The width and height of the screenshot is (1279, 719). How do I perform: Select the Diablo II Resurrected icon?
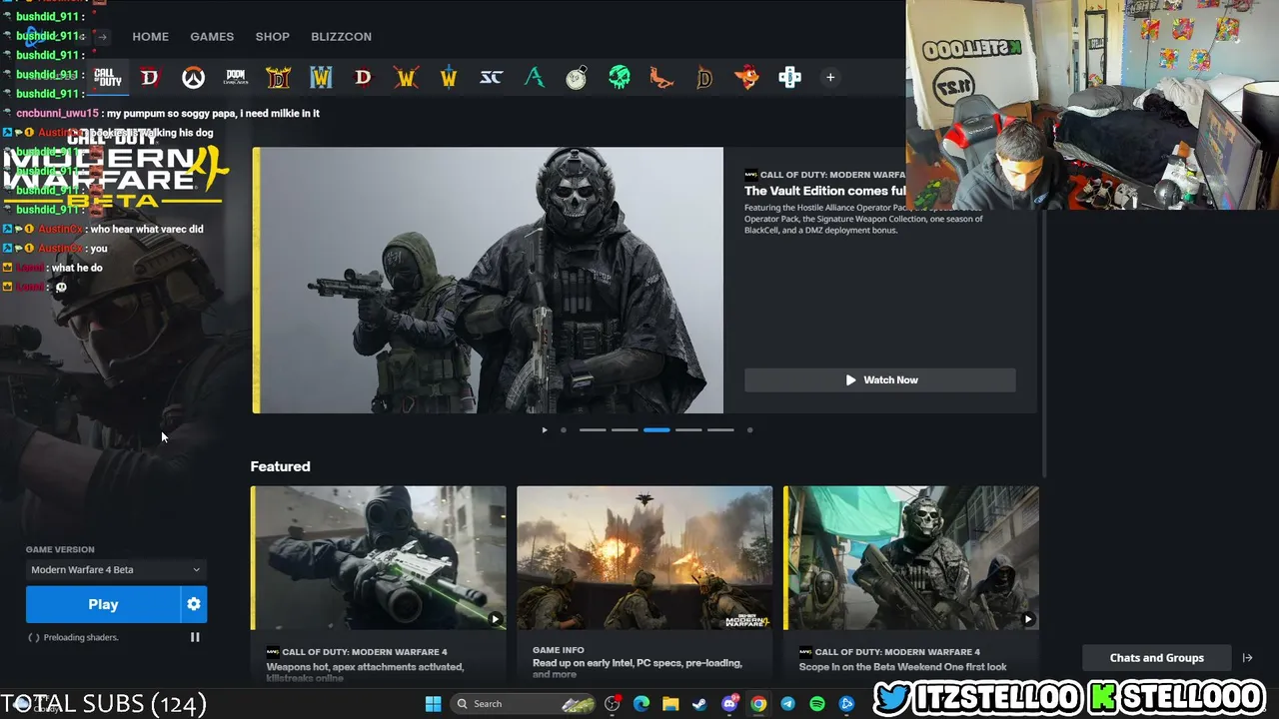[278, 77]
